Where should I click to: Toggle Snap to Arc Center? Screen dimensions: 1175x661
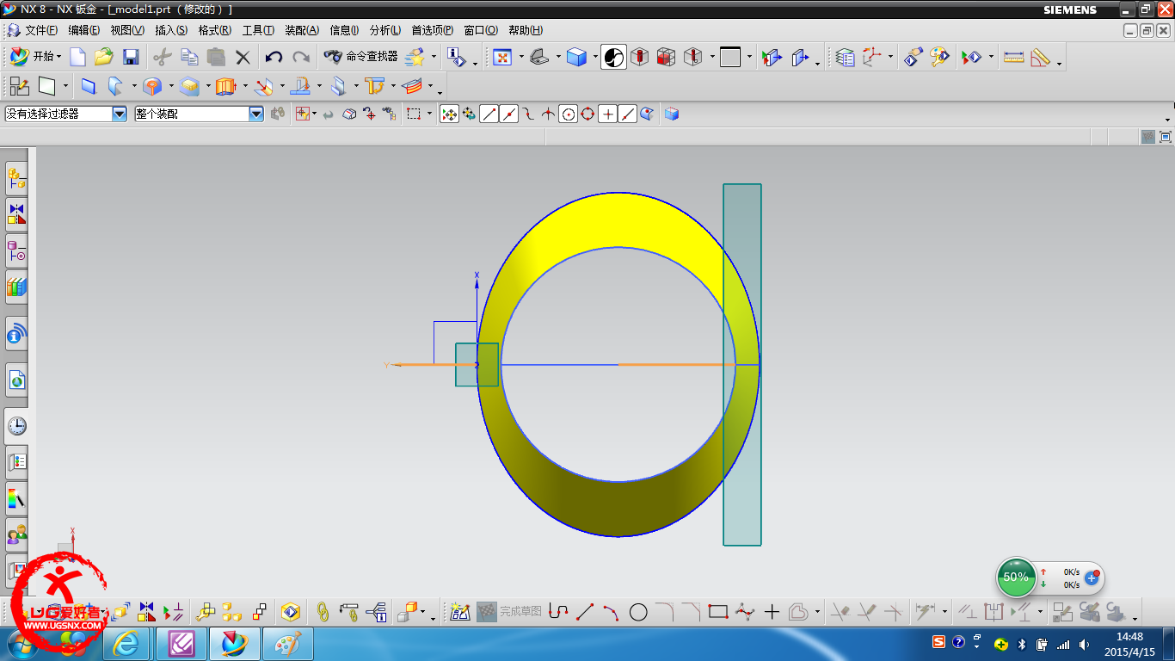(569, 114)
